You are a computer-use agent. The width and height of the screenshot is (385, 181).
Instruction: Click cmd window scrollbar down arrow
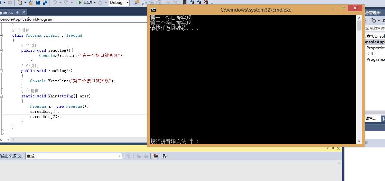(359, 141)
